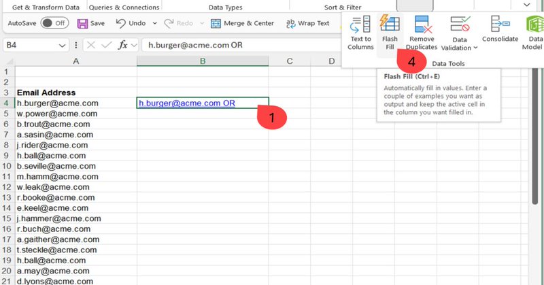Expand Data Validation dropdown arrow
This screenshot has width=544, height=285.
pos(475,48)
